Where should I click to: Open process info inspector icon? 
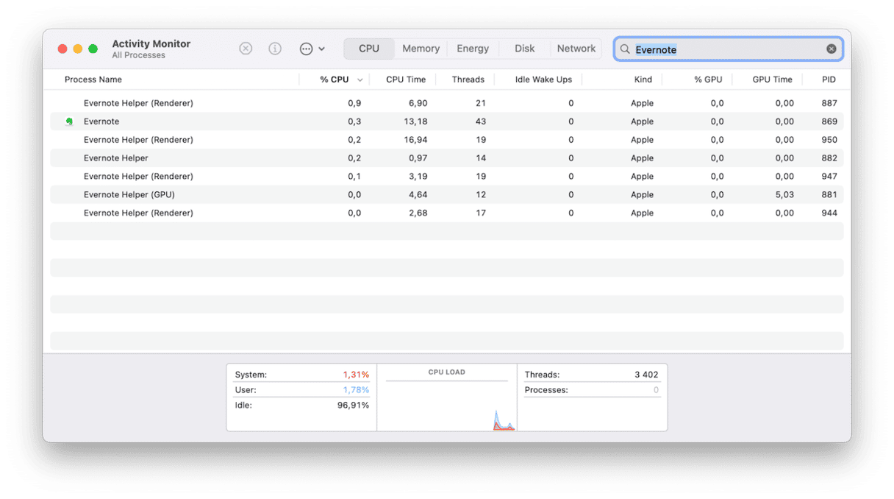point(275,49)
